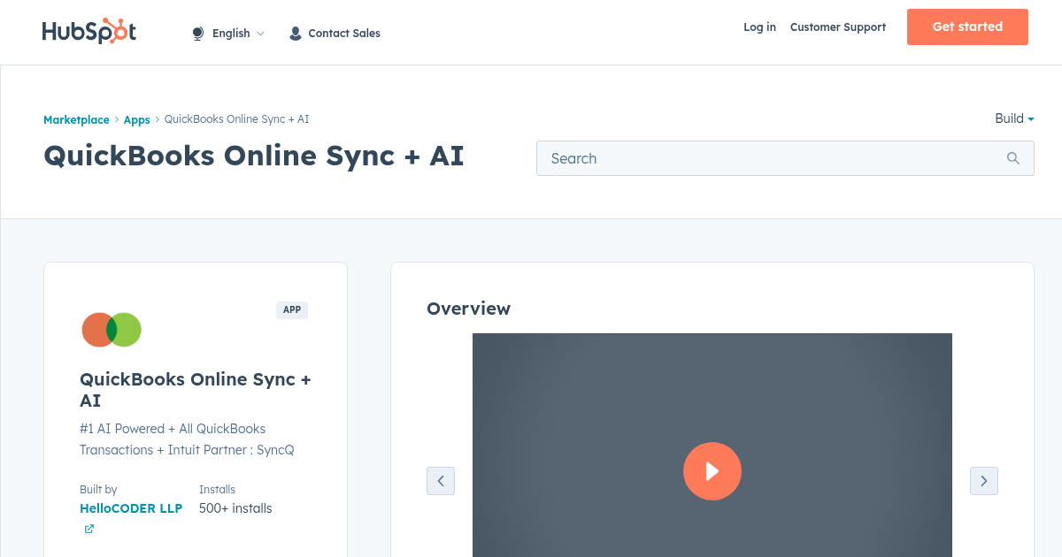
Task: Click inside the marketplace search field
Action: [x=752, y=158]
